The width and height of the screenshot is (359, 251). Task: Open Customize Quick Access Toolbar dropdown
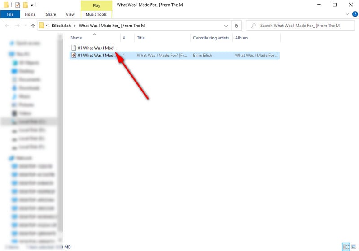[x=32, y=5]
